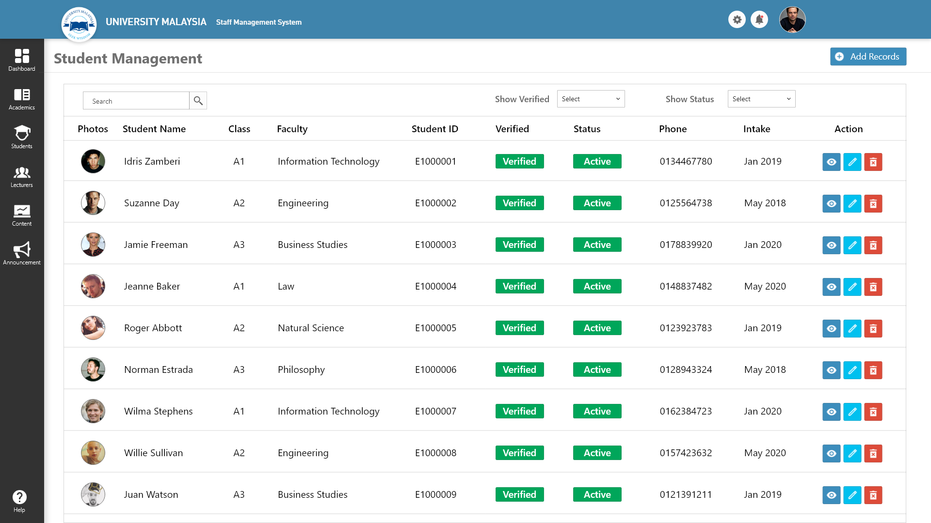Click the university logo
Viewport: 931px width, 523px height.
coord(79,24)
